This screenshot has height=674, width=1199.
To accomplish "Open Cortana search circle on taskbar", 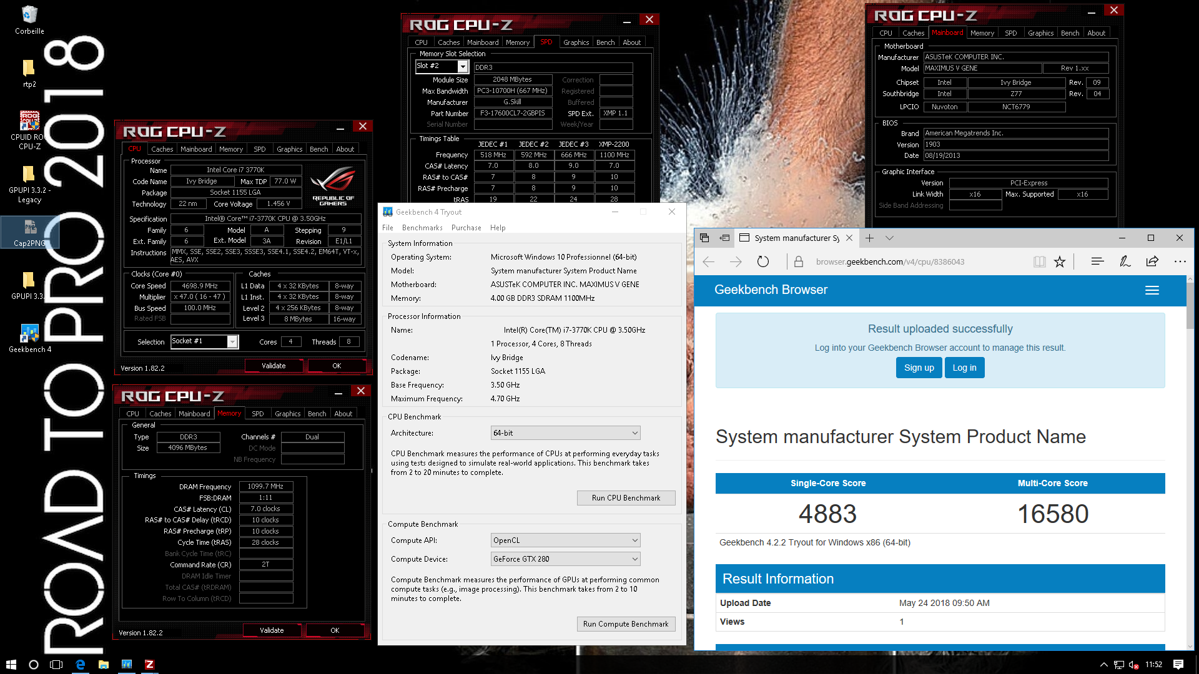I will [34, 665].
